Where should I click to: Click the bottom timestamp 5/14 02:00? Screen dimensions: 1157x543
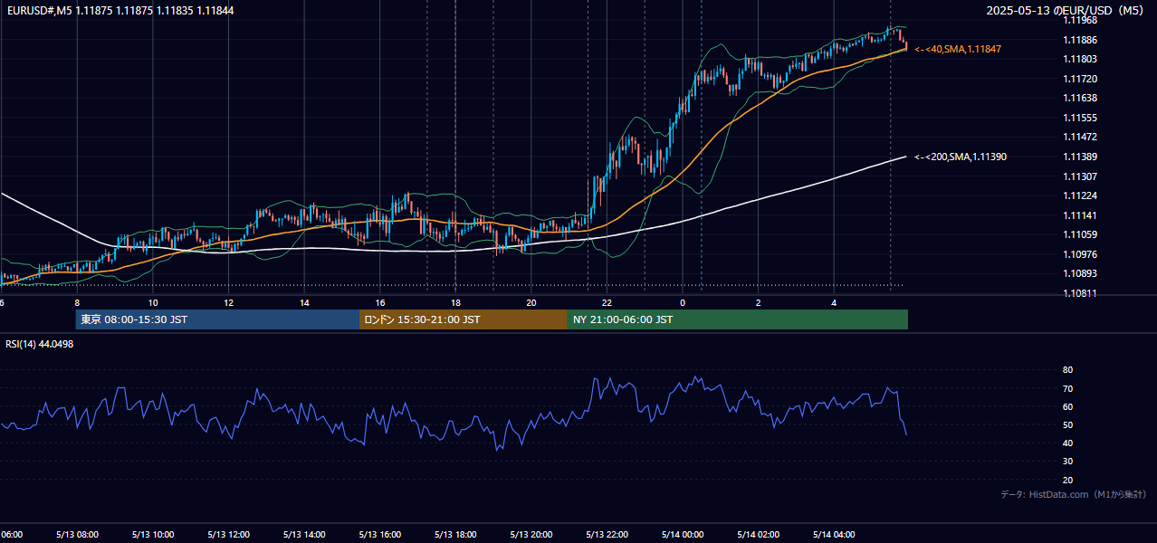(x=758, y=535)
